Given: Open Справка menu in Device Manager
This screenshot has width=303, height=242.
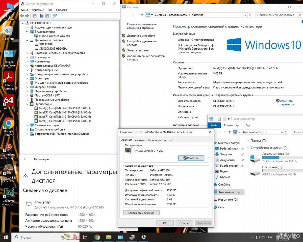Looking at the screenshot, I should tap(61, 10).
